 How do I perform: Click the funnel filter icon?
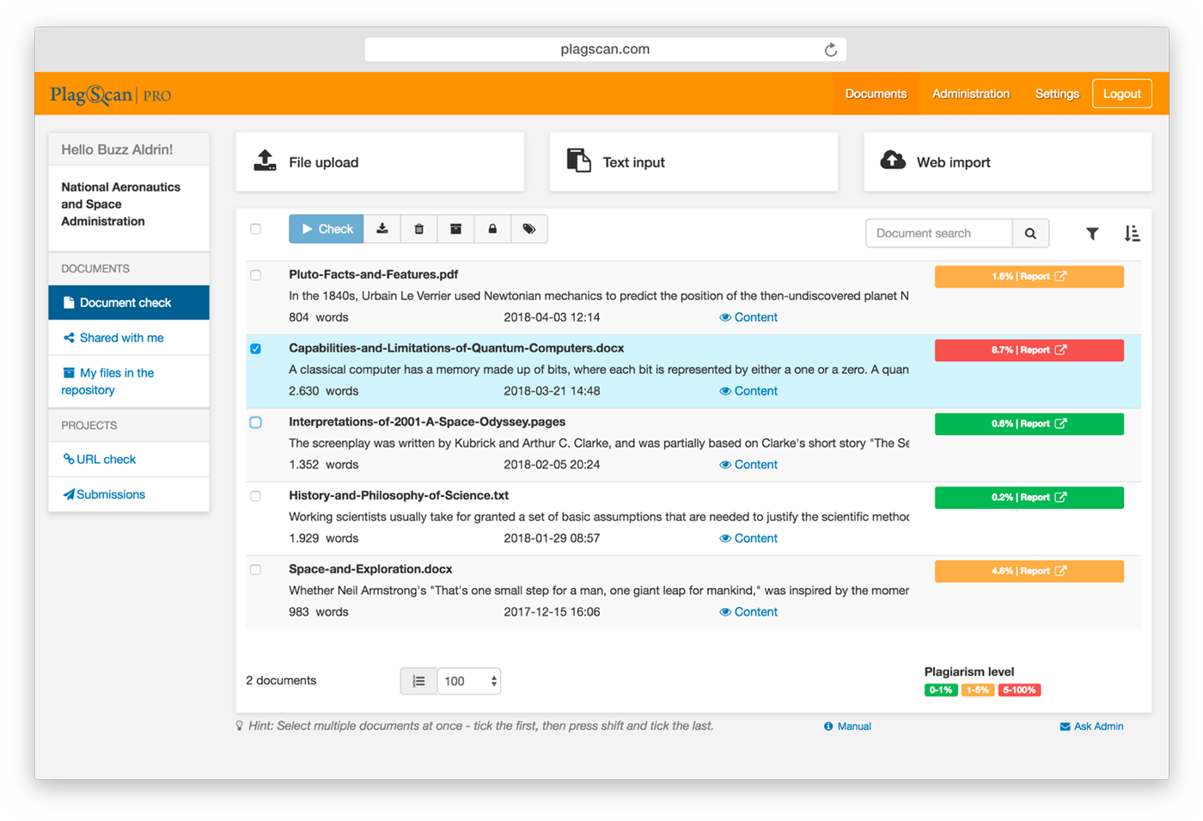(1092, 233)
